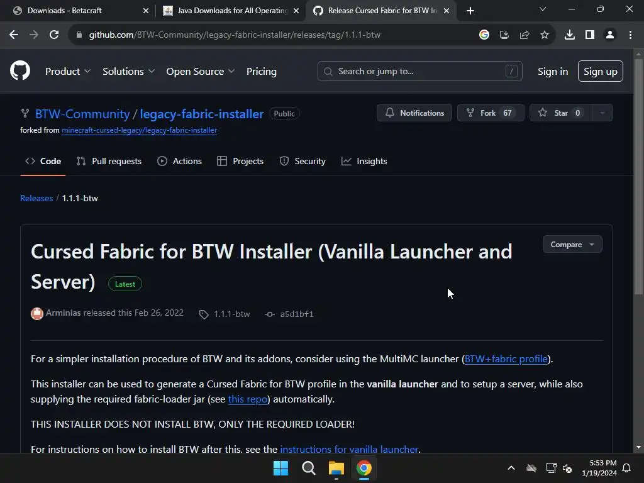The image size is (644, 483).
Task: Switch to Java Downloads browser tab
Action: 231,11
